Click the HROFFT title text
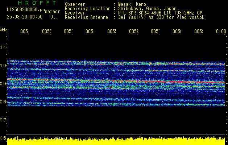The width and height of the screenshot is (228, 145). [x=37, y=3]
